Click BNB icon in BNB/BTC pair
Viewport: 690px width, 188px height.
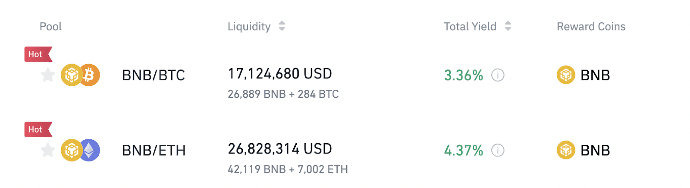click(70, 75)
